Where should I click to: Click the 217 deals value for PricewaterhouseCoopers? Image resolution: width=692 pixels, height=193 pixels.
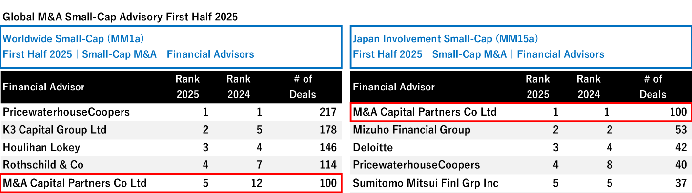click(x=327, y=112)
